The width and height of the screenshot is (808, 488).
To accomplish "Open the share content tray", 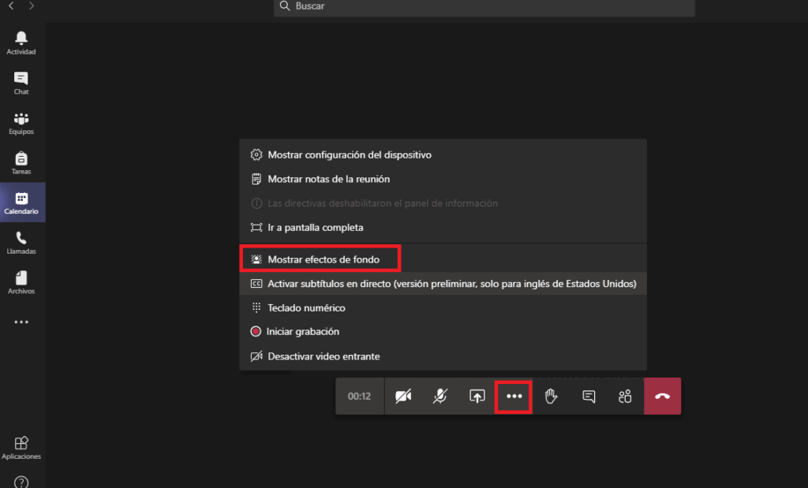I will 477,397.
